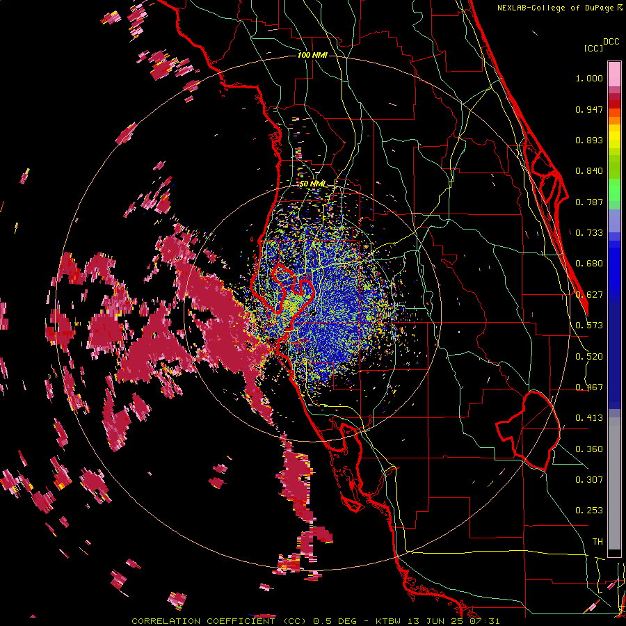The image size is (626, 626).
Task: Select the 0.947 scale value
Action: [x=589, y=109]
